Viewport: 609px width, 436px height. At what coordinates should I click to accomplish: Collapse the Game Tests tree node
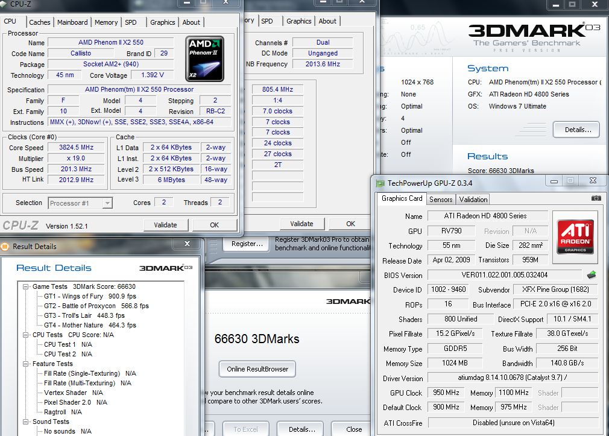(26, 287)
